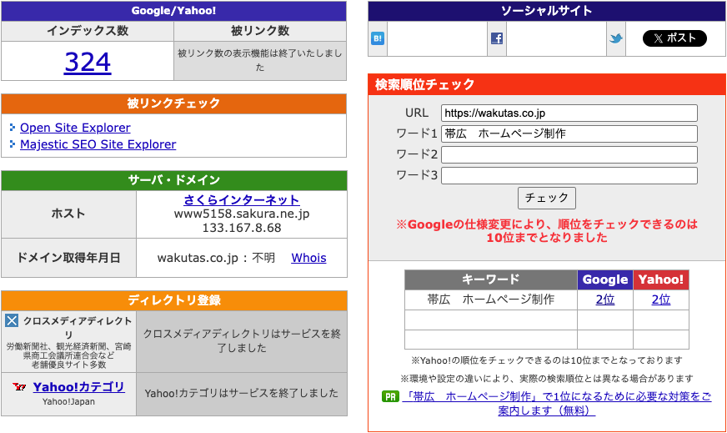727x433 pixels.
Task: Open the Open Site Explorer link
Action: coord(75,128)
